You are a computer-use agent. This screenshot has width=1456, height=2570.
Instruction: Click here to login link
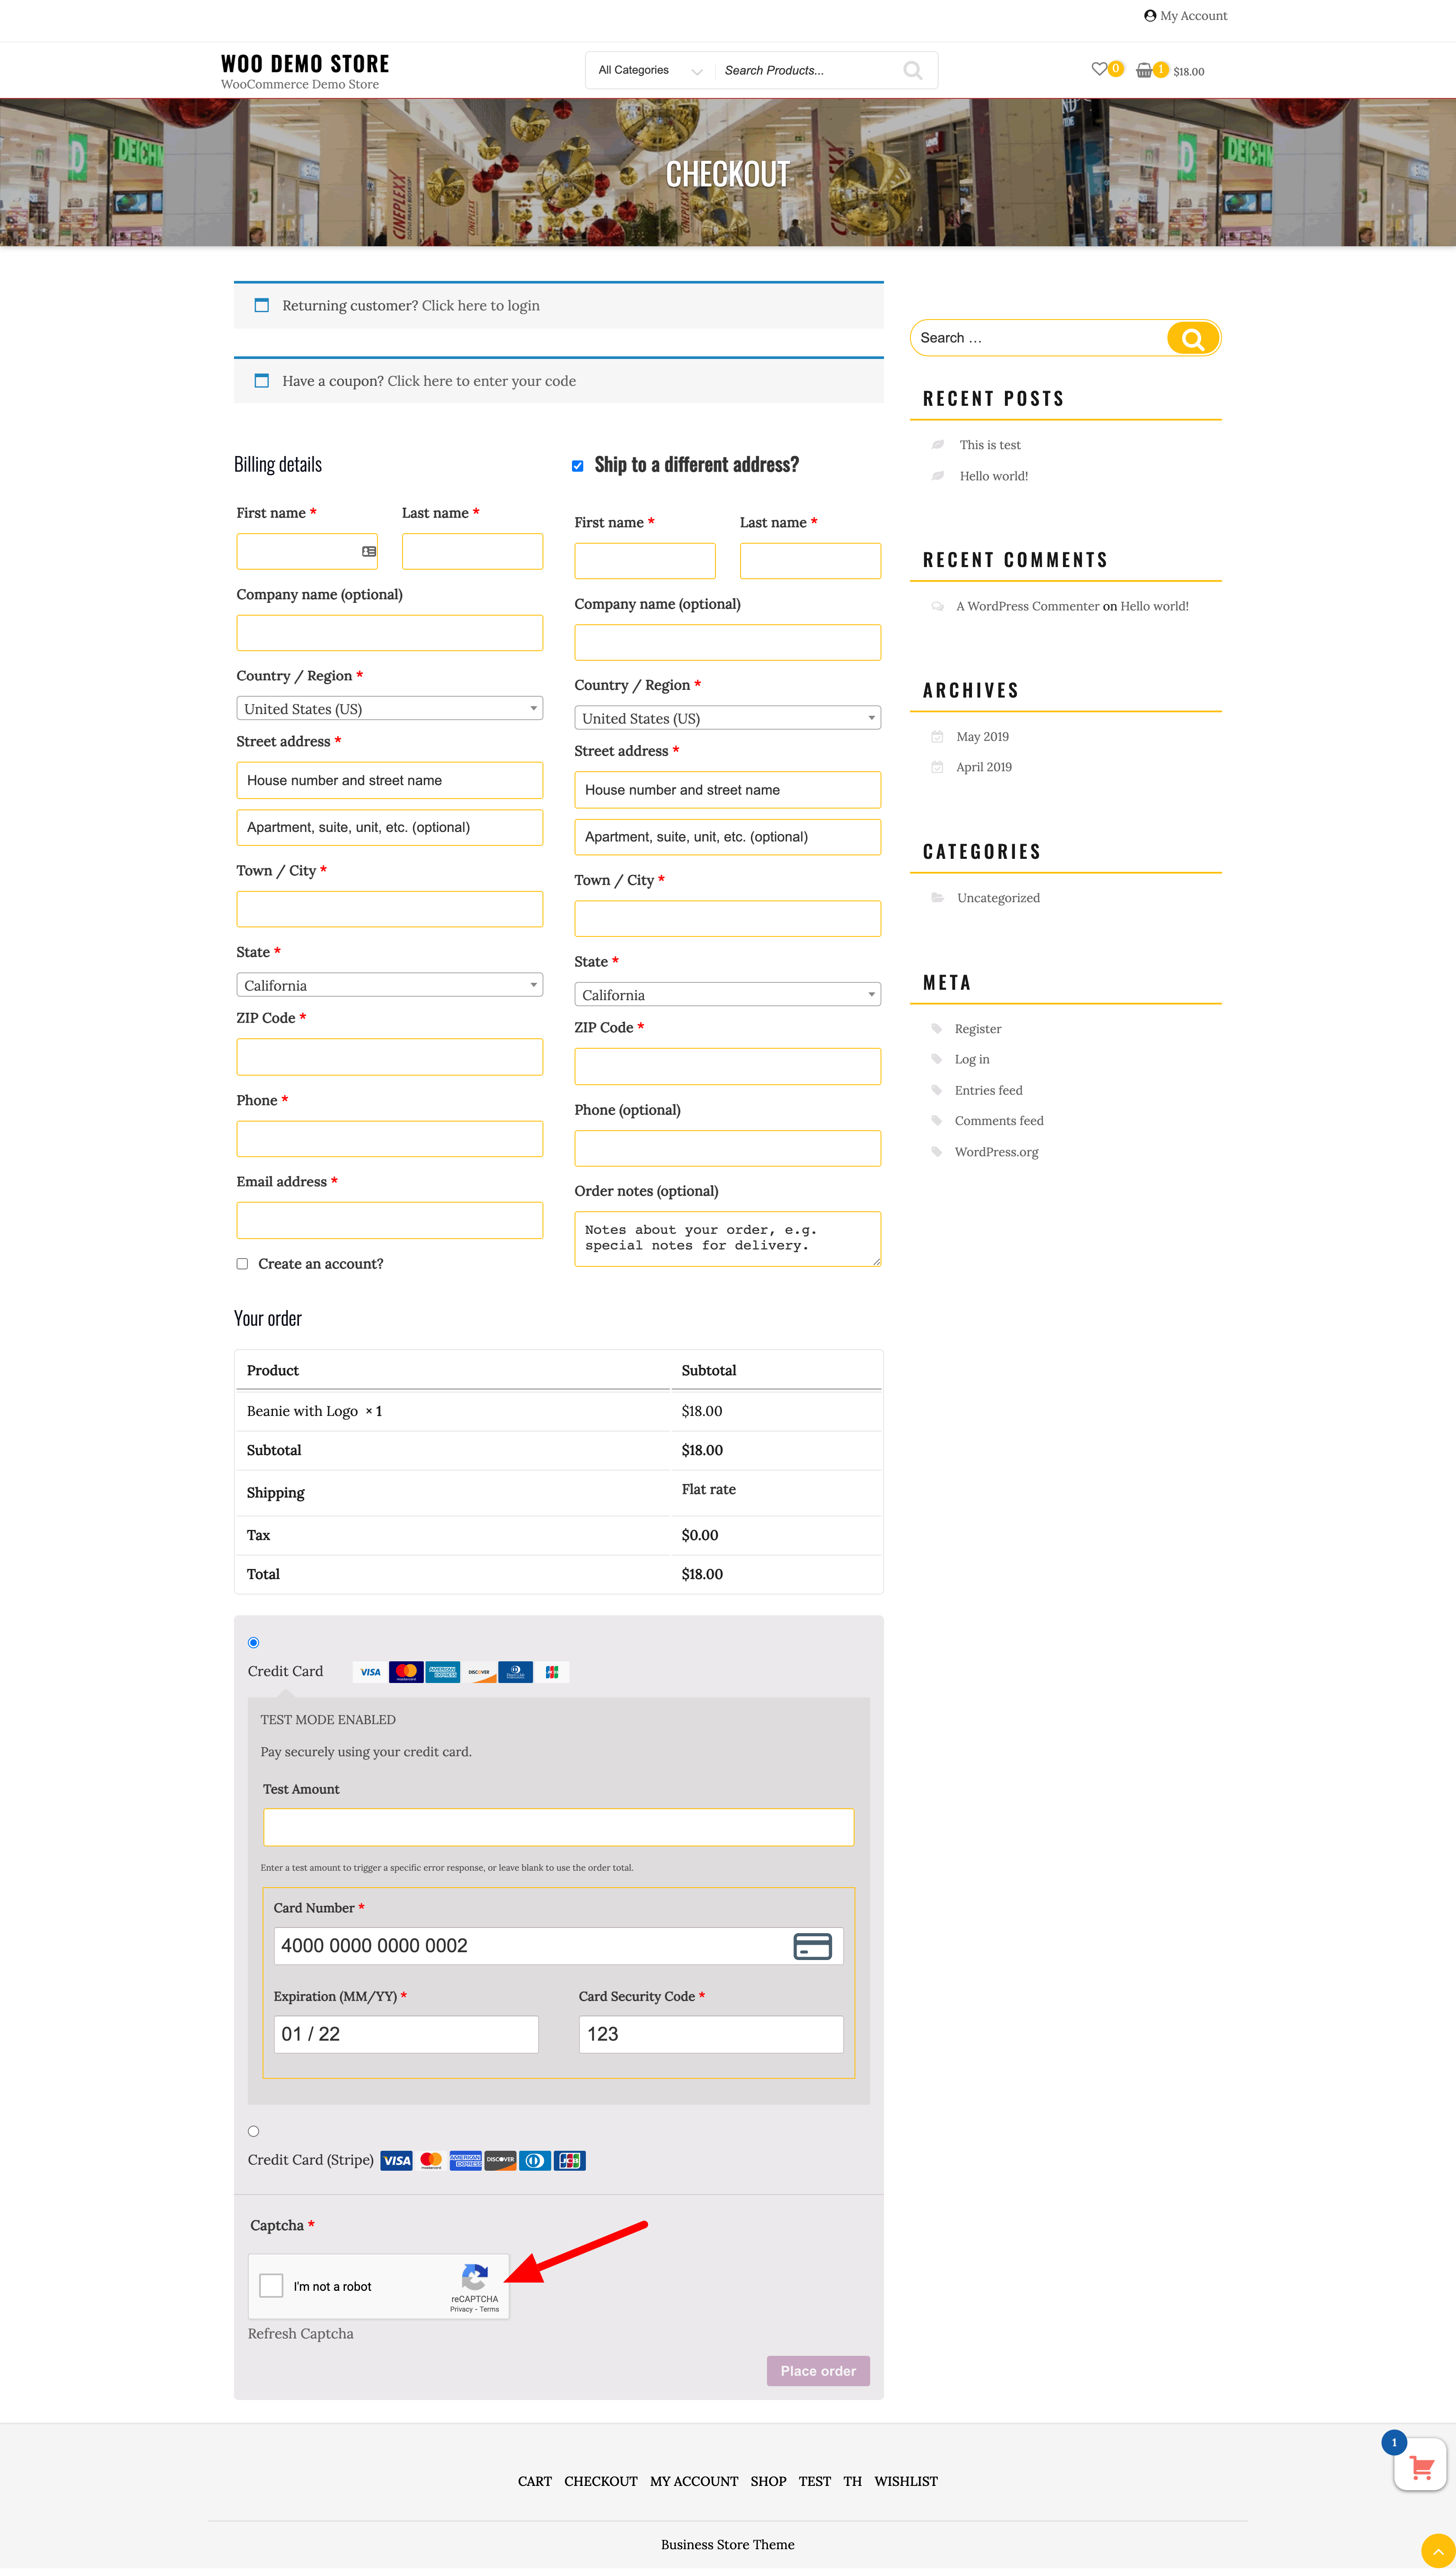(x=481, y=306)
